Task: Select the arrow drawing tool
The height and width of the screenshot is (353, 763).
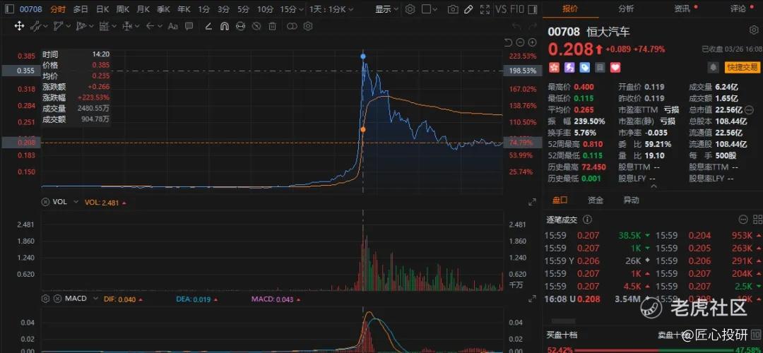Action: pos(150,26)
